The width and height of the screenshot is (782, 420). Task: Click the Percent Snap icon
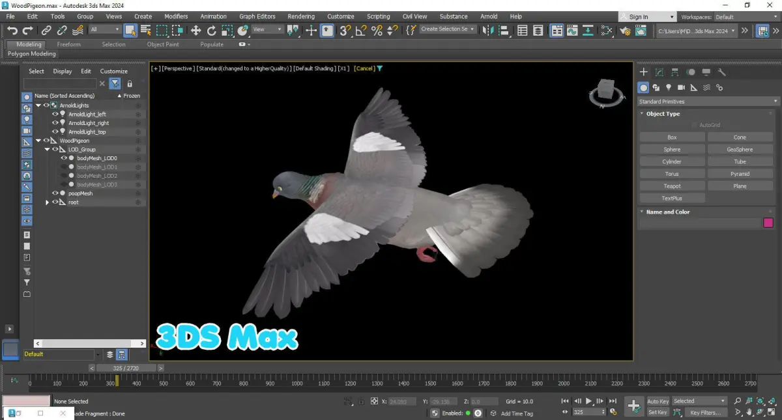(377, 30)
